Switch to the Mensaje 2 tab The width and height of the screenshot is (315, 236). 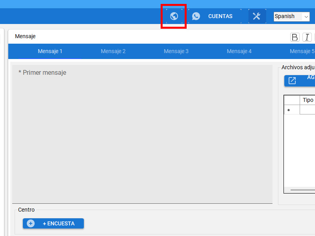(x=113, y=51)
